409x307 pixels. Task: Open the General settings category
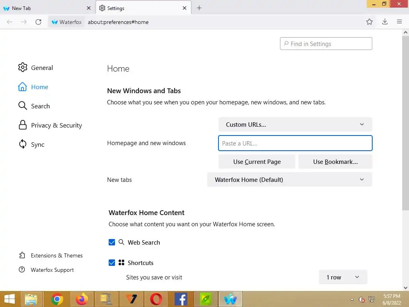click(x=36, y=68)
